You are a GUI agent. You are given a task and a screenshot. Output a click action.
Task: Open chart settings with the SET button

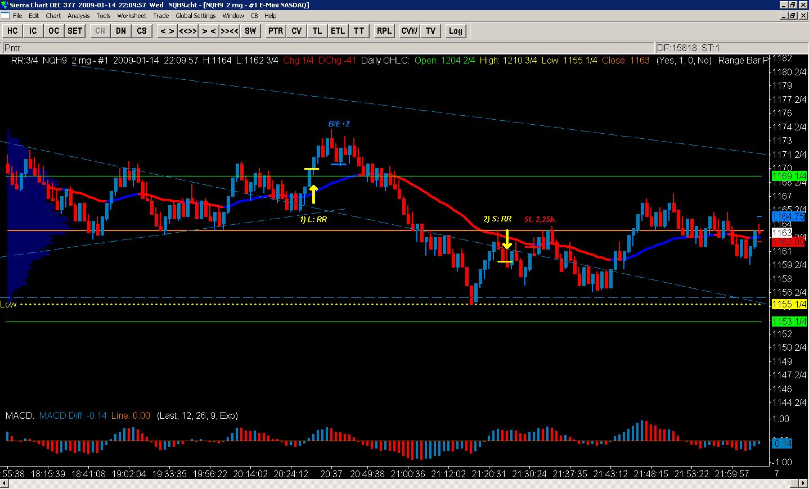click(x=75, y=31)
